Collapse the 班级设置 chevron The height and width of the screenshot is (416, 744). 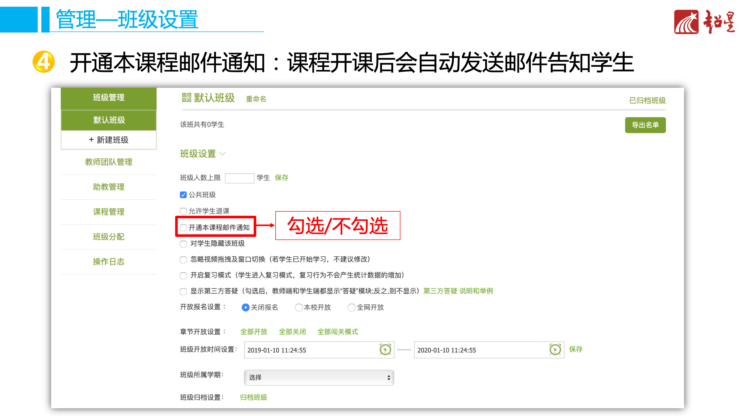pos(222,154)
